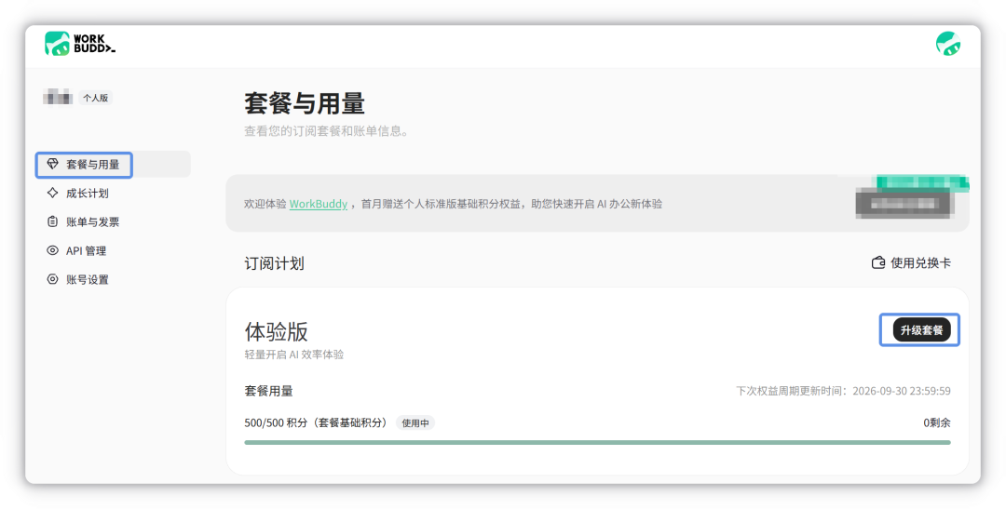
Task: Click the clipboard icon beside 账单与发票
Action: tap(52, 221)
